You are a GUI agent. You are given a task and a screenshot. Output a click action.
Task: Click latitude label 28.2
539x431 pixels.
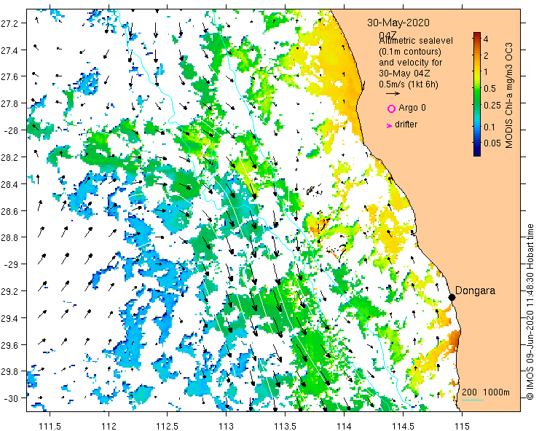point(9,157)
